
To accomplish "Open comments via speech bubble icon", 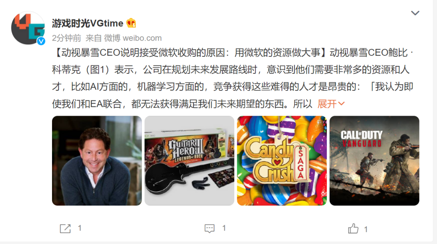I will click(209, 228).
